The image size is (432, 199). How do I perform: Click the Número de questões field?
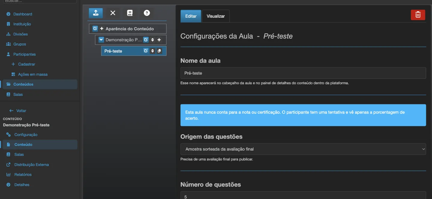(303, 195)
